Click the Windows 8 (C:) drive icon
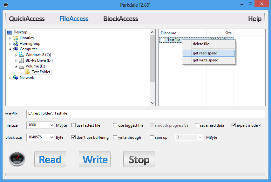The width and height of the screenshot is (271, 182). [22, 55]
